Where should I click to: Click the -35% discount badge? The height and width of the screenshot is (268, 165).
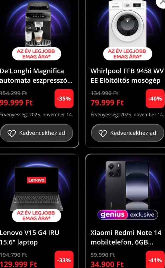coord(64,98)
